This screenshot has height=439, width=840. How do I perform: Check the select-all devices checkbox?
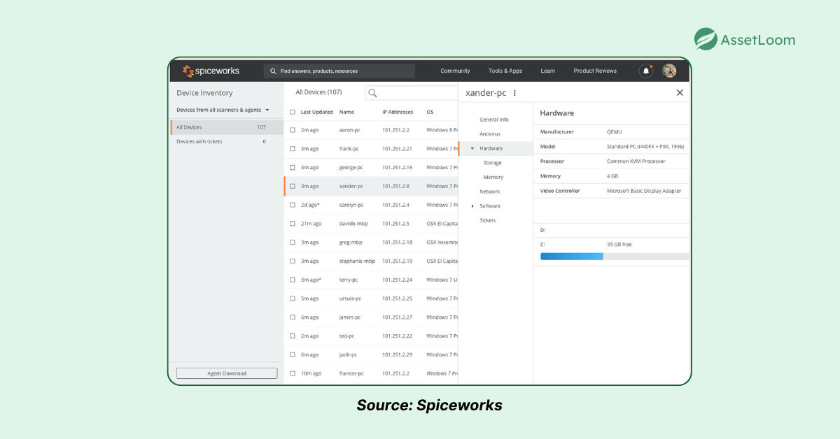click(292, 111)
